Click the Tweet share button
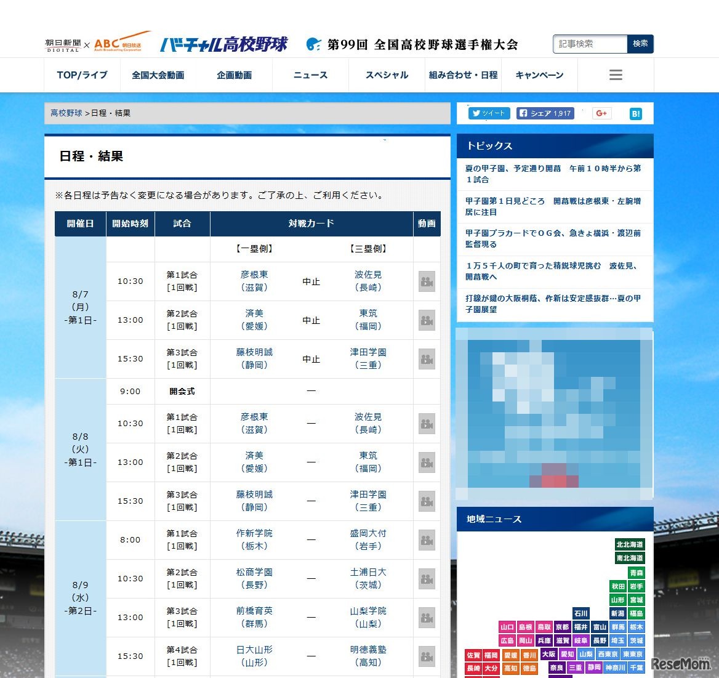 (489, 113)
